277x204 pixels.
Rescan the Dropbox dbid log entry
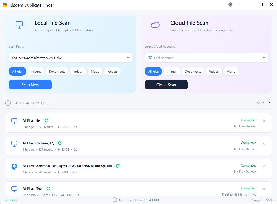[118, 166]
